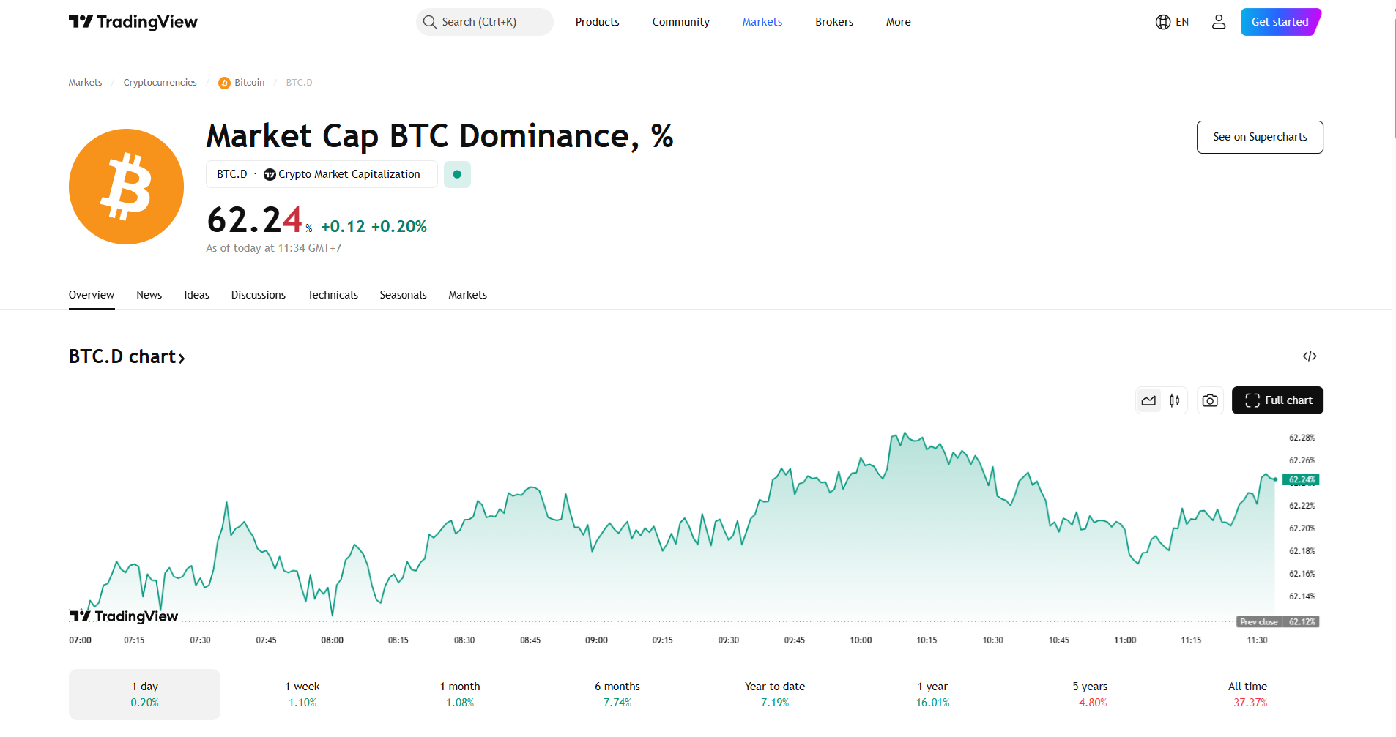
Task: Click the 10:00 time axis label
Action: tap(861, 640)
